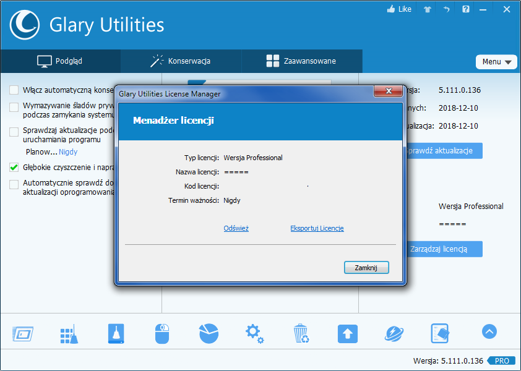Switch to the Konserwacja tab
521x371 pixels.
(x=181, y=61)
